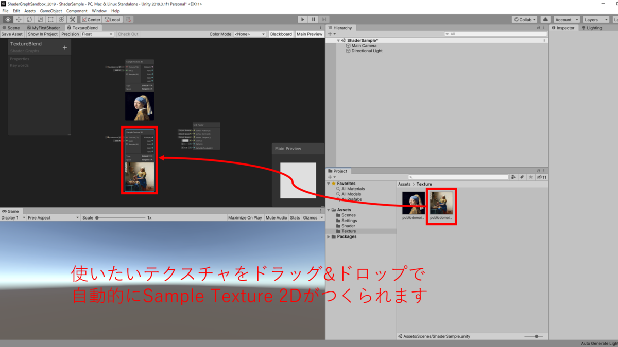Select the View (hand/eye) tool

coord(8,20)
